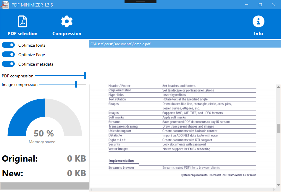Click the Original size value 0 KB

click(77, 159)
